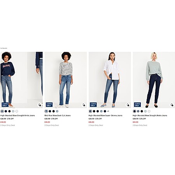Screen dimensions: 175x175
Task: Click Boot-Cut Jeans model photo
Action: 66,80
